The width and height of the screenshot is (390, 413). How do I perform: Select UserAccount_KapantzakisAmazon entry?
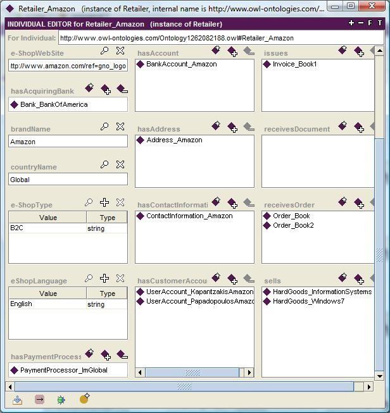[x=195, y=292]
